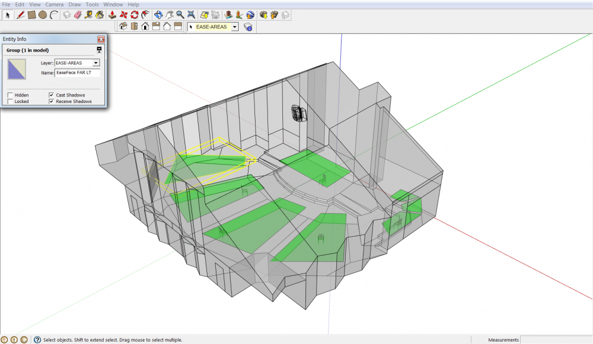Open the Tools menu

click(92, 5)
